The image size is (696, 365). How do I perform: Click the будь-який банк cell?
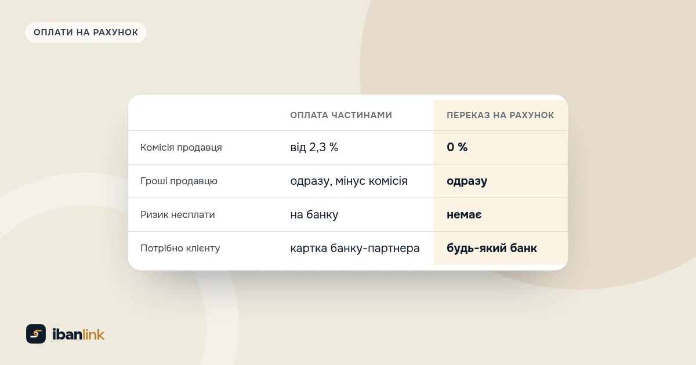pos(492,248)
